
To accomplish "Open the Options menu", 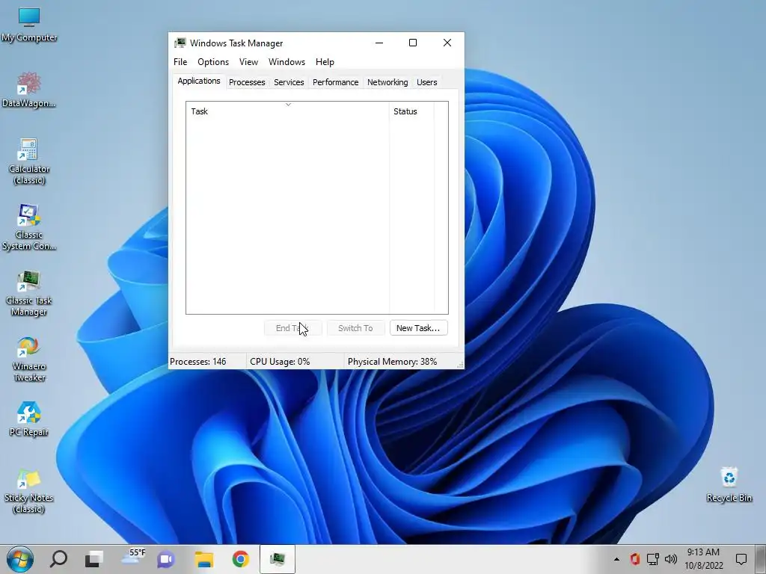I will pyautogui.click(x=213, y=62).
